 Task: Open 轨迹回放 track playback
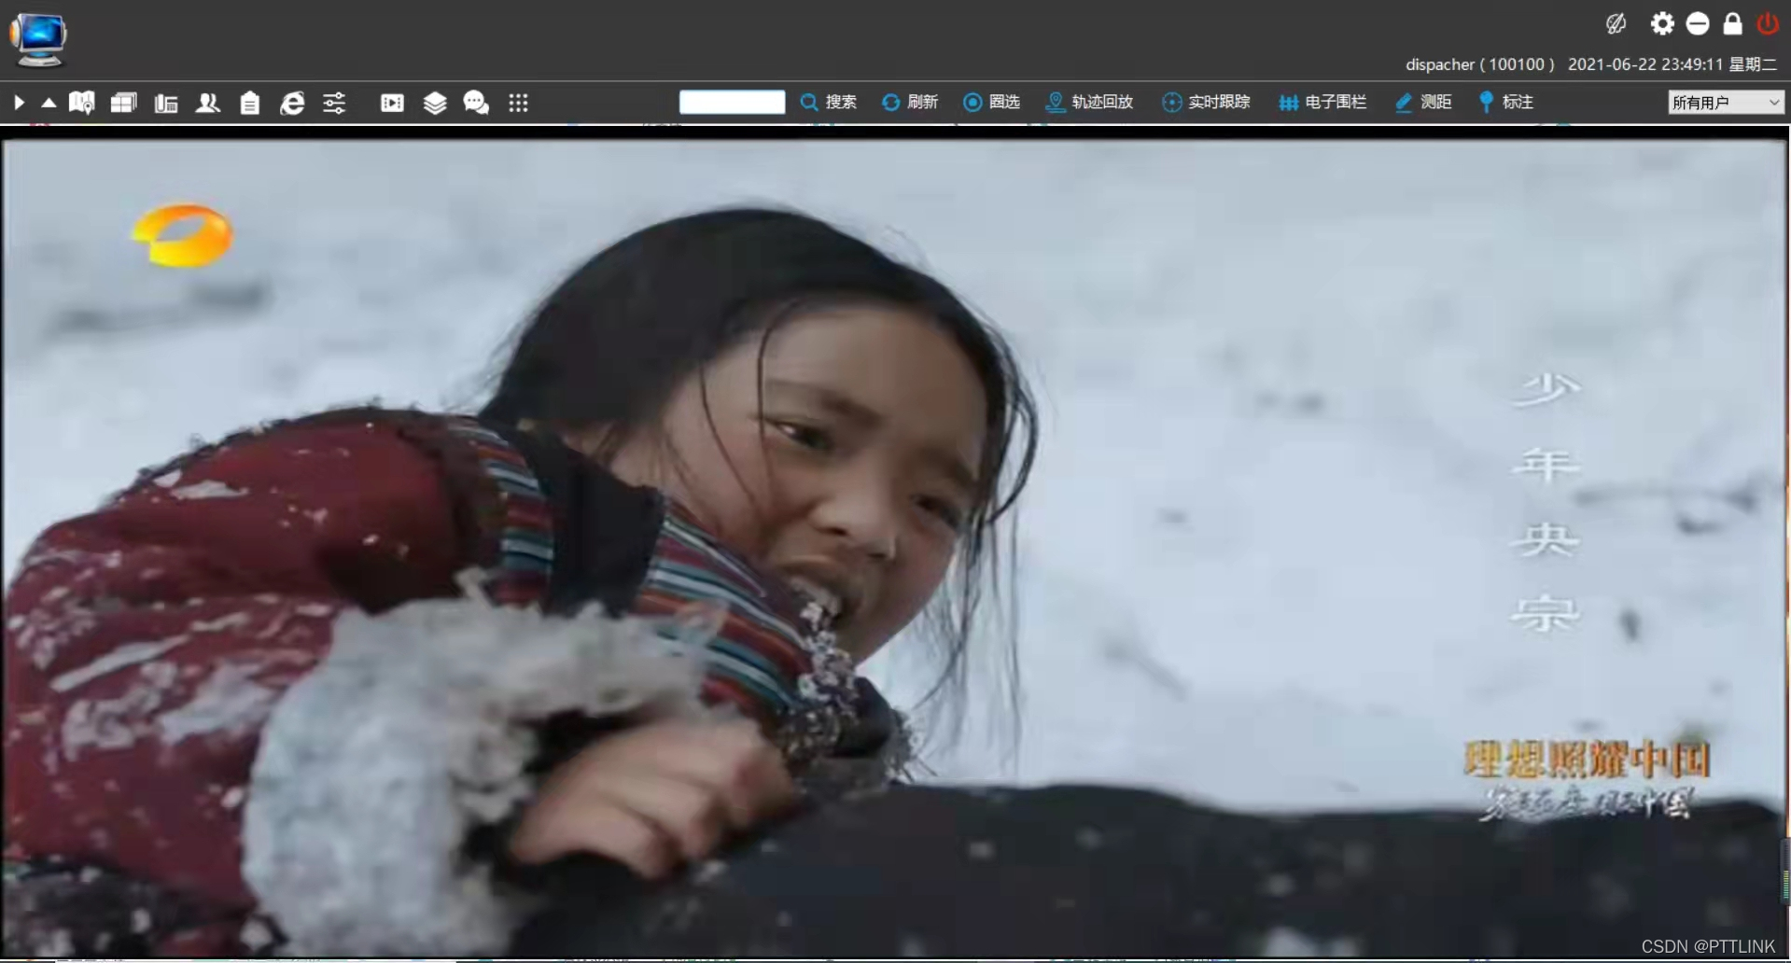pyautogui.click(x=1089, y=102)
